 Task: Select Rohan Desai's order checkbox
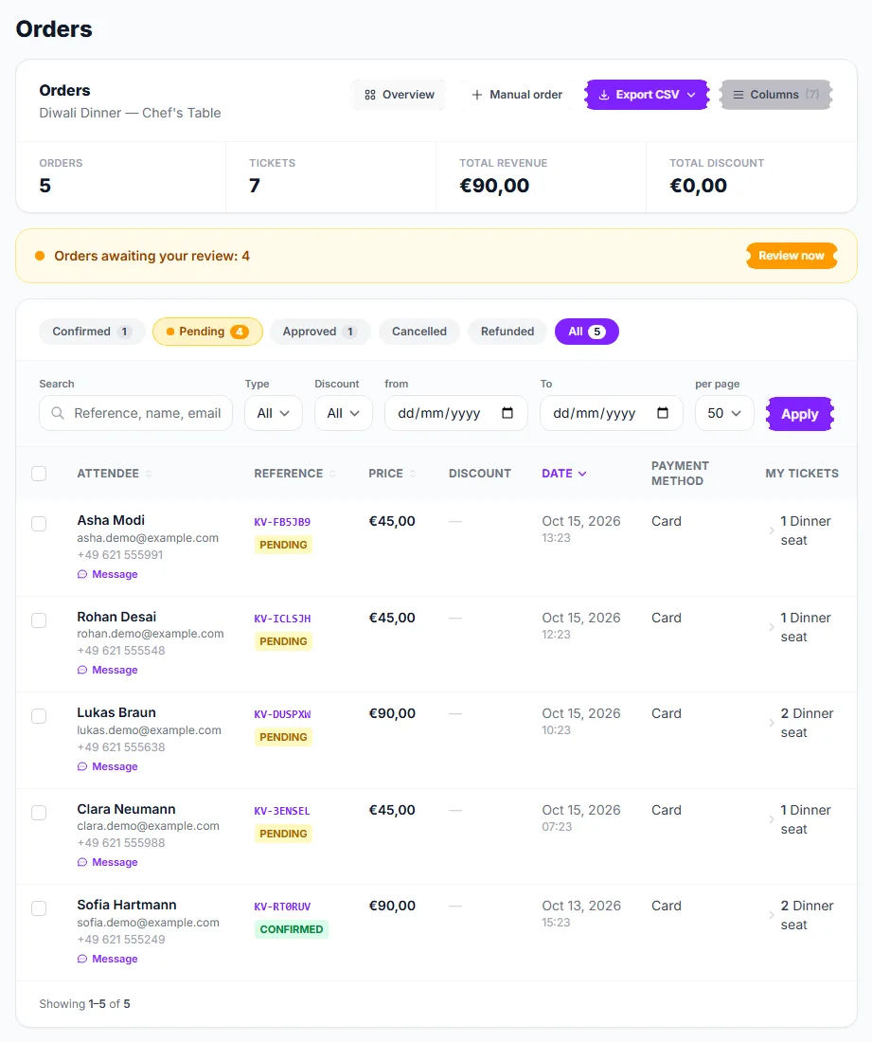pyautogui.click(x=39, y=620)
